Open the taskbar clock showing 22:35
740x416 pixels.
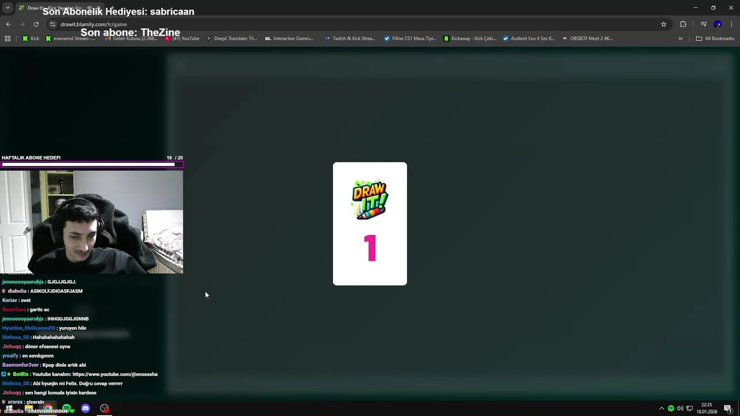[x=706, y=408]
